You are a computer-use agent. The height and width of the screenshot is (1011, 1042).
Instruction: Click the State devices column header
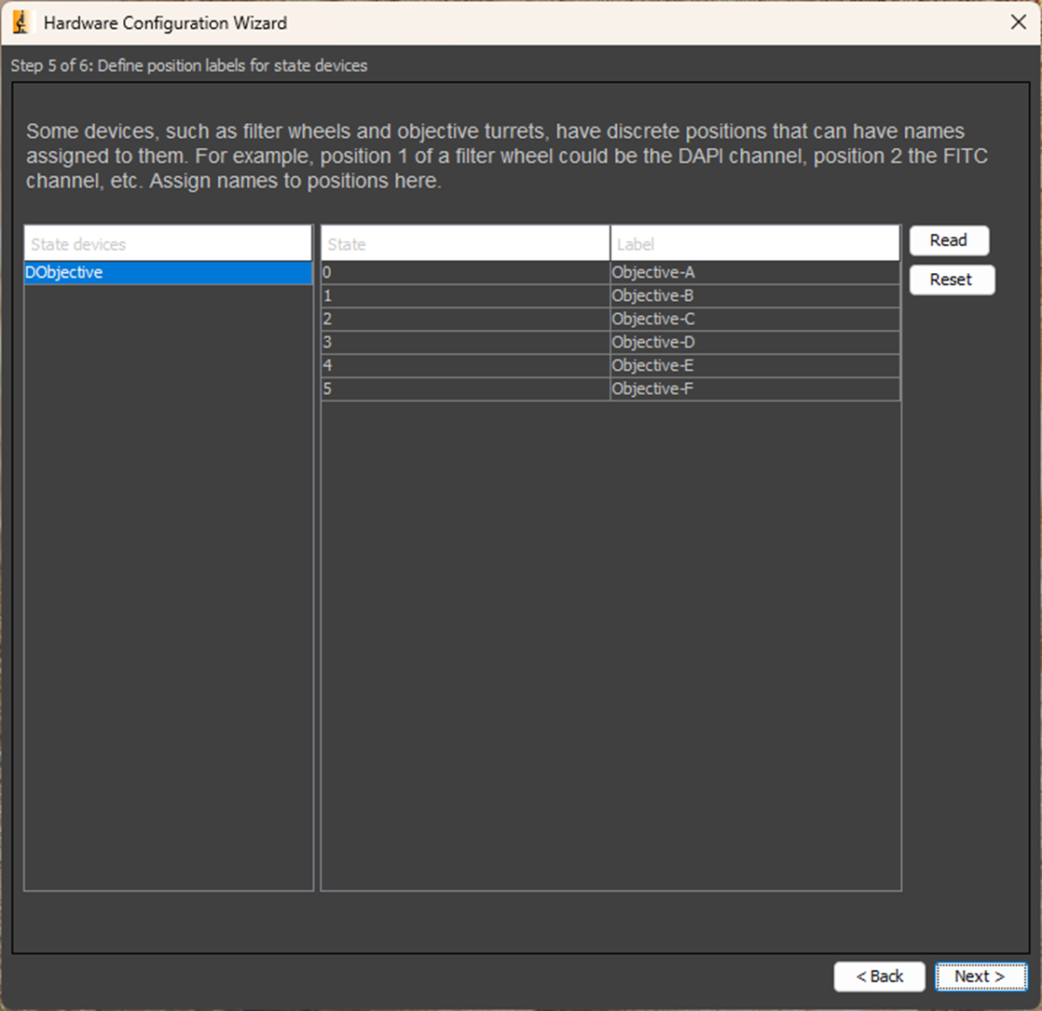168,244
